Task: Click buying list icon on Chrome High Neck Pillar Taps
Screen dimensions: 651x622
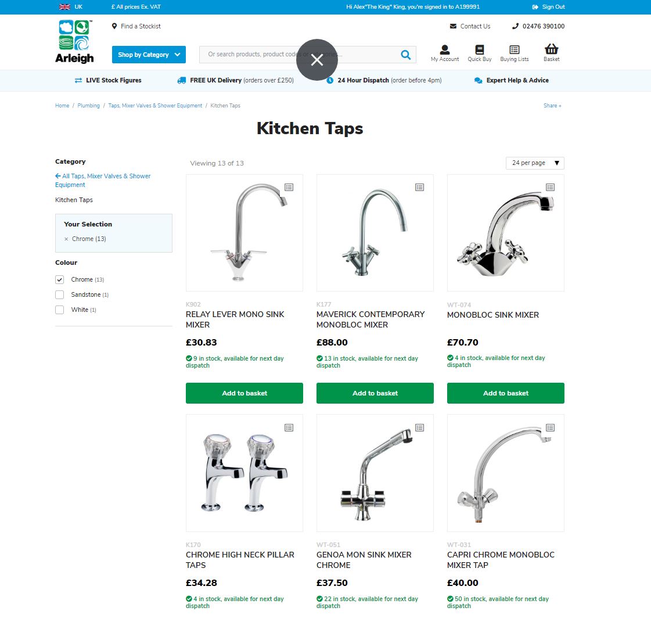Action: pyautogui.click(x=289, y=427)
